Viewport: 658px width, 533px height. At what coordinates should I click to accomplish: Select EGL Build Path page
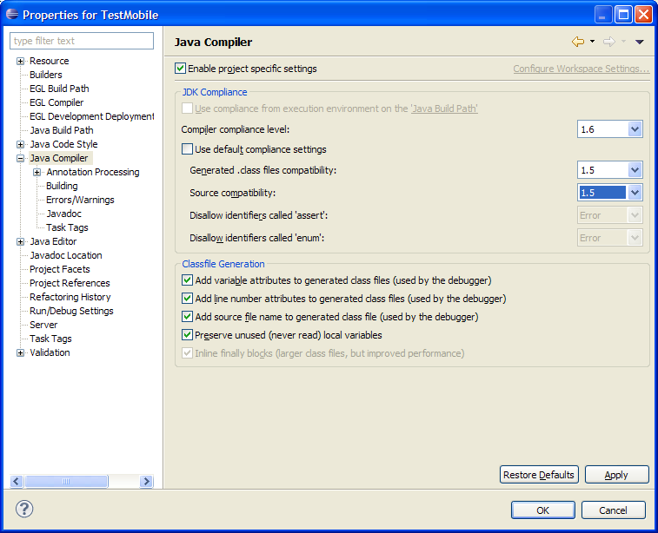coord(59,89)
